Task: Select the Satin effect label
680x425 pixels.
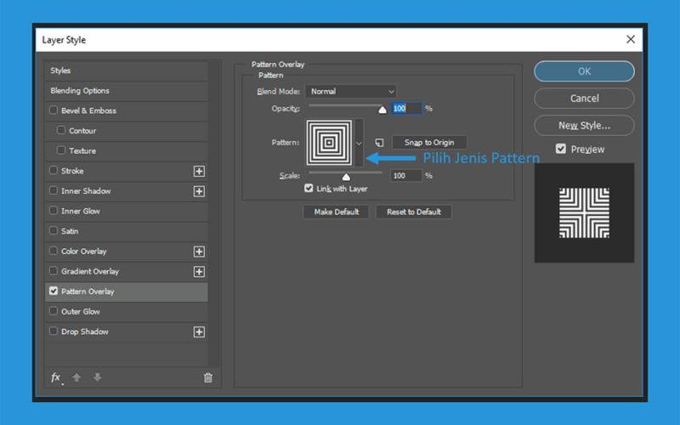Action: (70, 231)
